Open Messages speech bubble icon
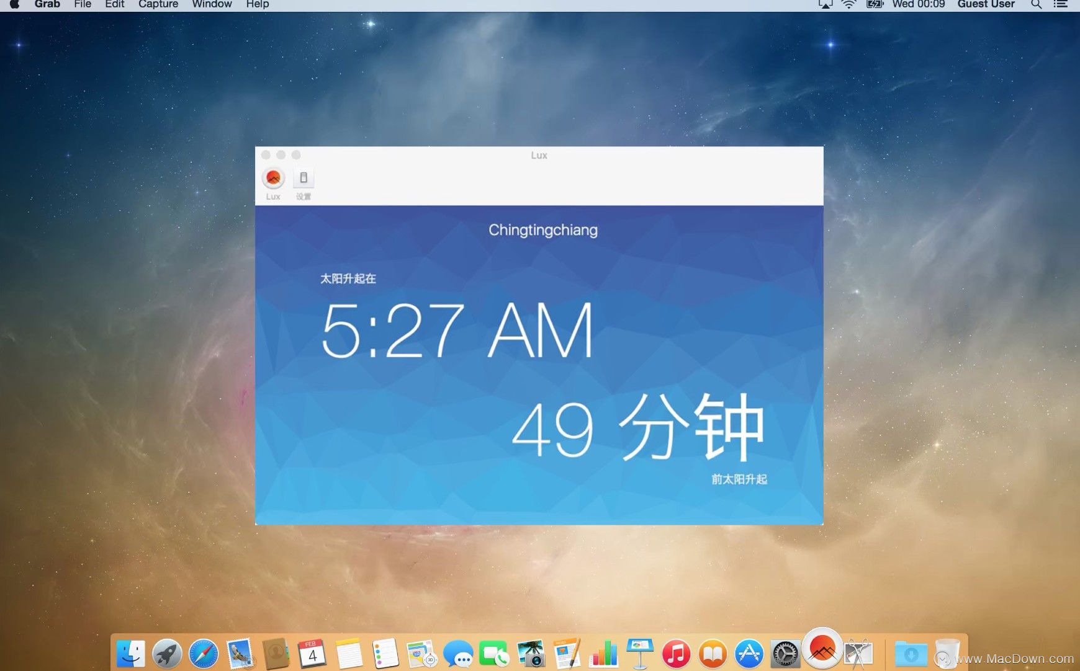The image size is (1080, 671). 458,654
